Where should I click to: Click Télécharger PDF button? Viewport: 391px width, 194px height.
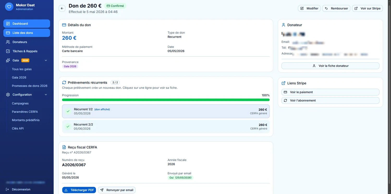(x=79, y=190)
